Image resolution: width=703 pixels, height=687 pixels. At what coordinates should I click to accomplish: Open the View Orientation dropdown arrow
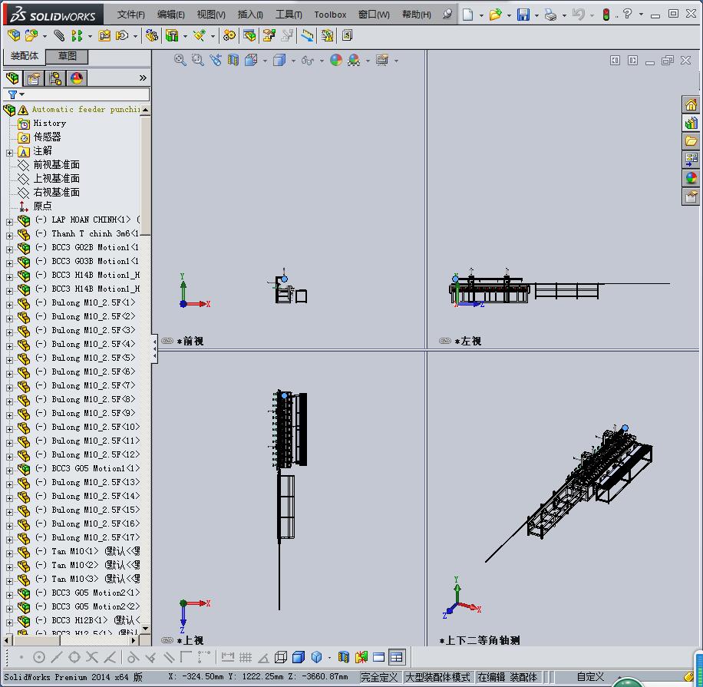(x=265, y=61)
